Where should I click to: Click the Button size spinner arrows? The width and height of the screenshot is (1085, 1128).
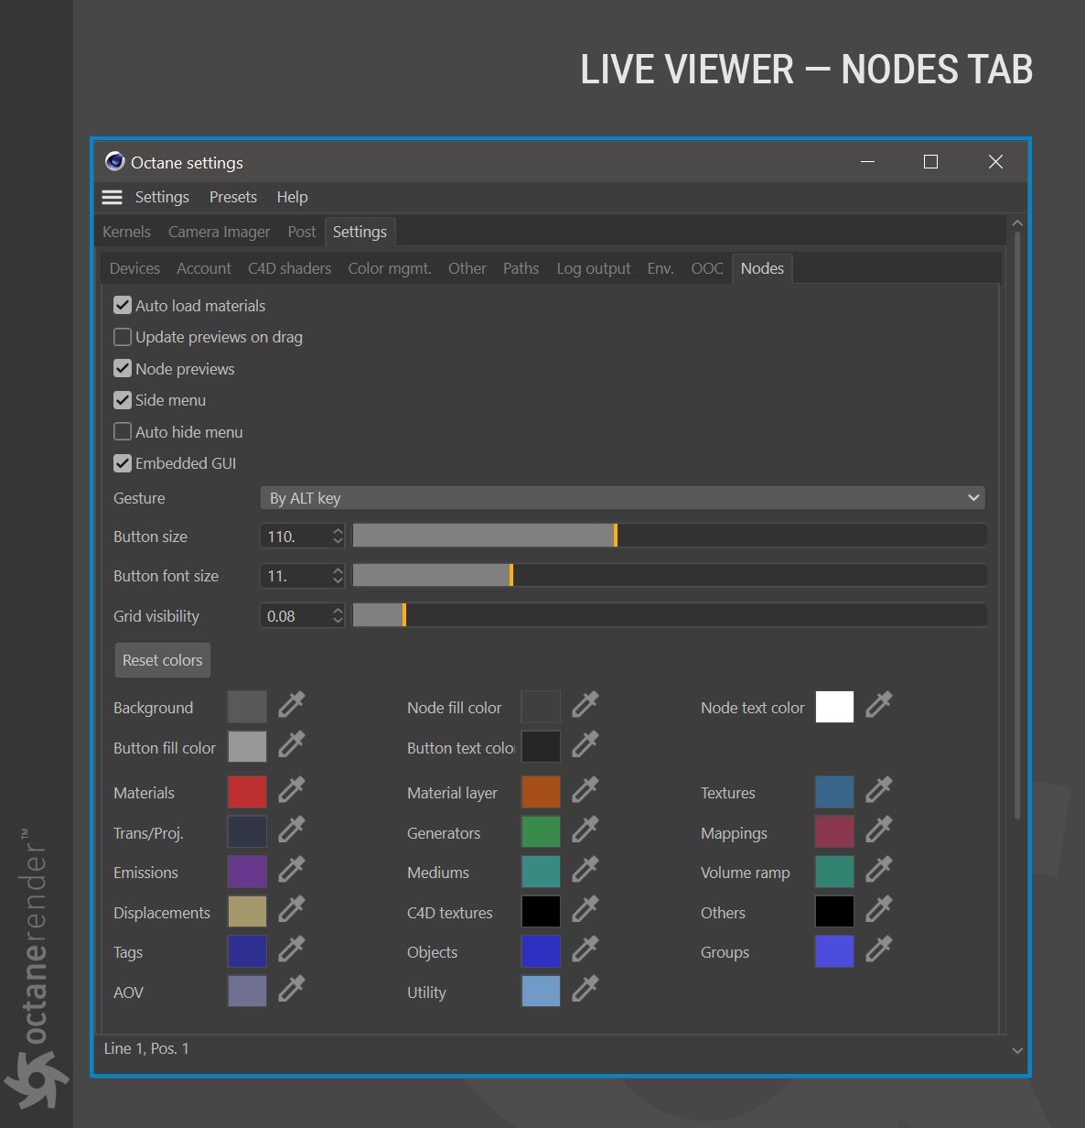338,537
